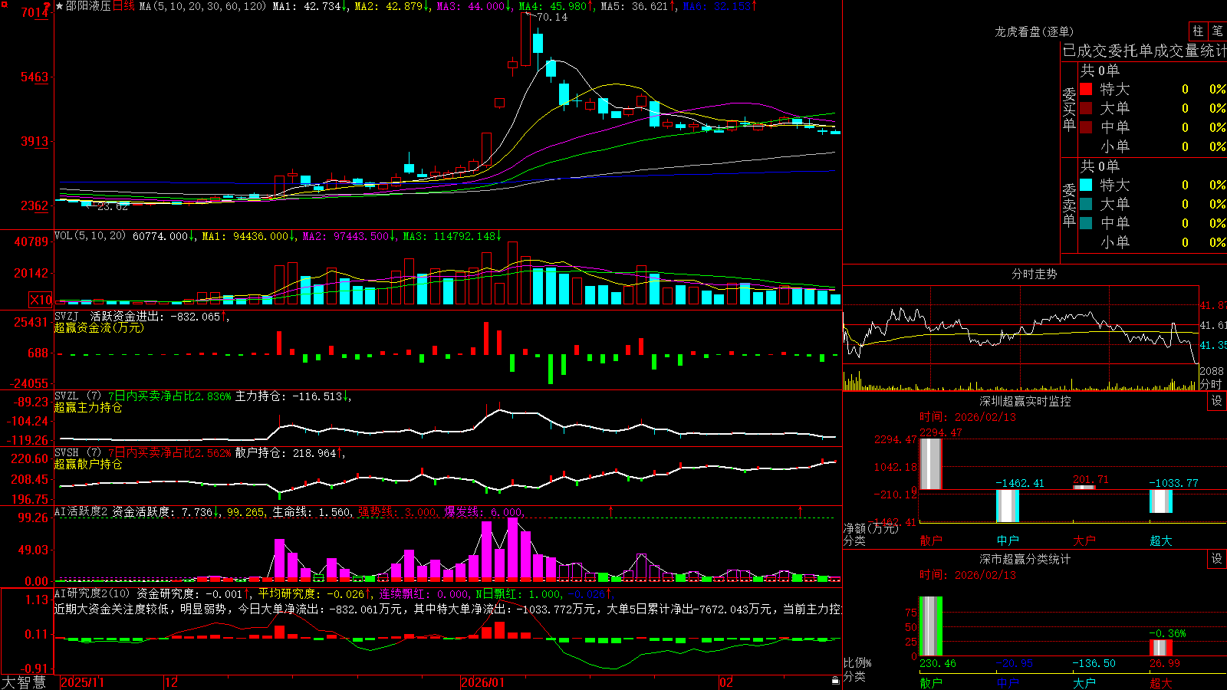The width and height of the screenshot is (1227, 690).
Task: Switch 龙虎看盘 to 笔 view
Action: coord(1217,31)
